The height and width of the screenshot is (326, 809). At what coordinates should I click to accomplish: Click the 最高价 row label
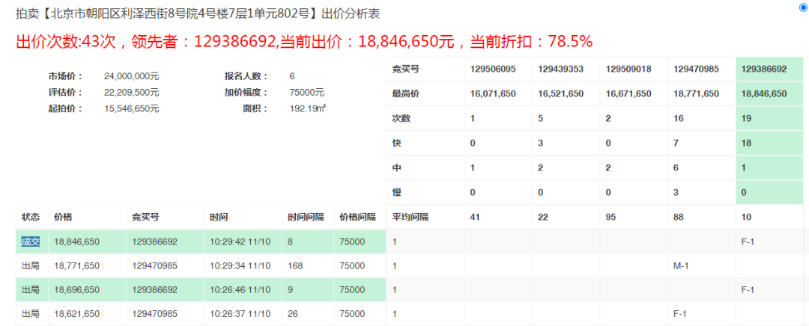click(404, 93)
